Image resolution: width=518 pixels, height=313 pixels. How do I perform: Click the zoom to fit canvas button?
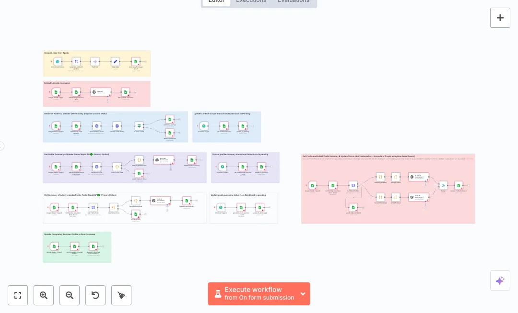tap(18, 295)
